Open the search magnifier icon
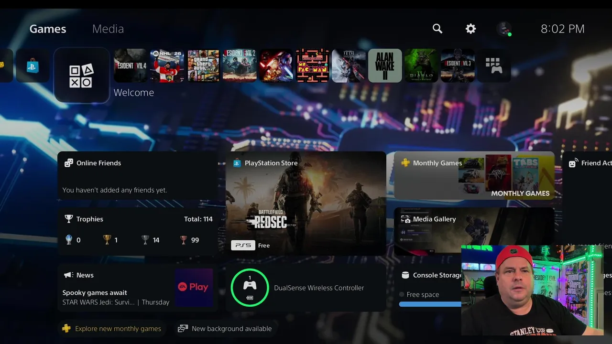 (x=437, y=29)
